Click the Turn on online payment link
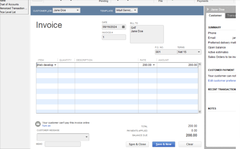The image size is (240, 149). (46, 126)
